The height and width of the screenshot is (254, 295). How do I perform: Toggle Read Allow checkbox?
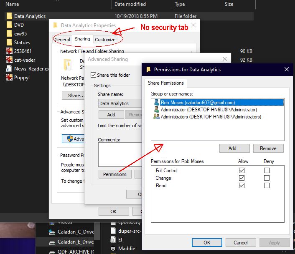(x=242, y=186)
